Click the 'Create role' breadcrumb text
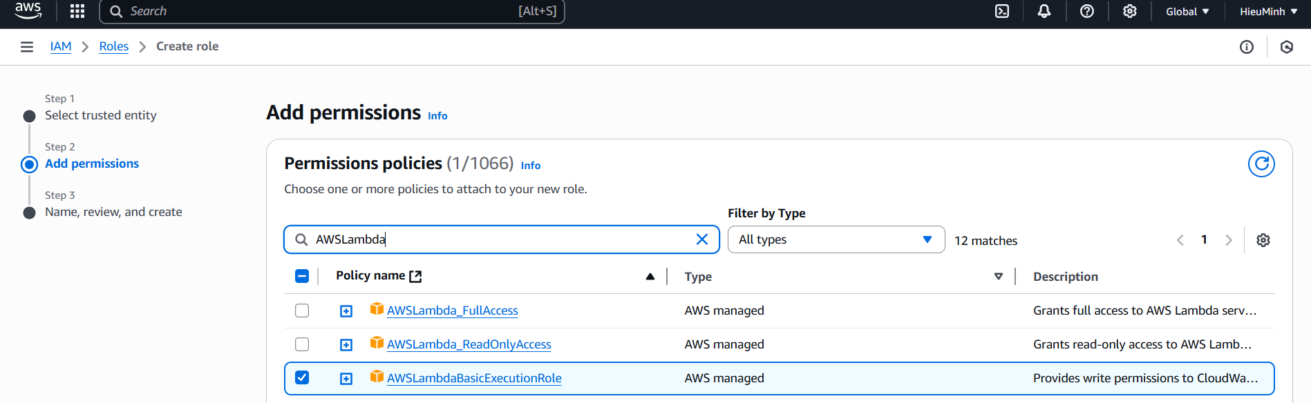Image resolution: width=1311 pixels, height=403 pixels. (x=187, y=46)
